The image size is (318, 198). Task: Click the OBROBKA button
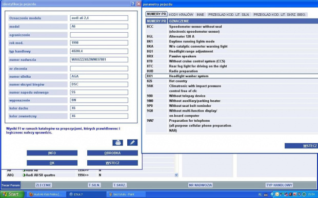click(112, 153)
